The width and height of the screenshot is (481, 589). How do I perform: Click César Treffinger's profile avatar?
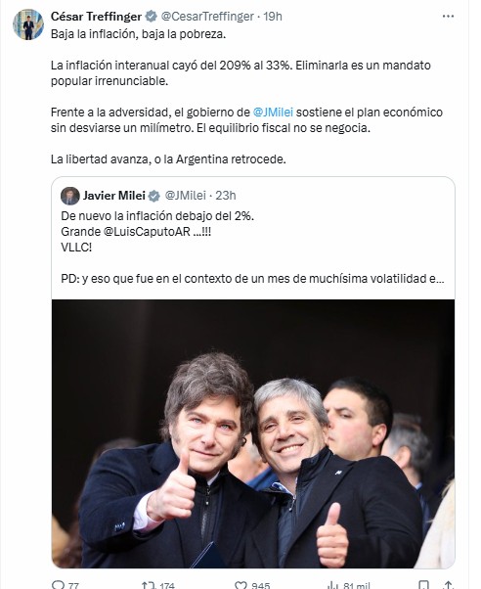[x=28, y=24]
